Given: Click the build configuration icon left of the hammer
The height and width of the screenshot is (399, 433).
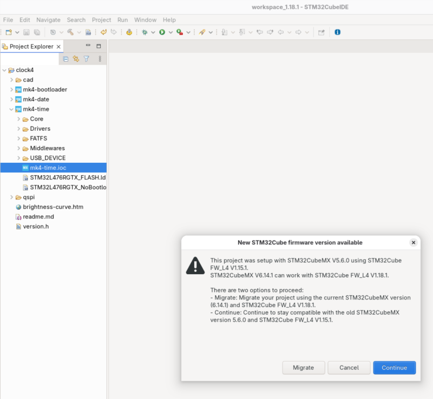Looking at the screenshot, I should [x=53, y=32].
